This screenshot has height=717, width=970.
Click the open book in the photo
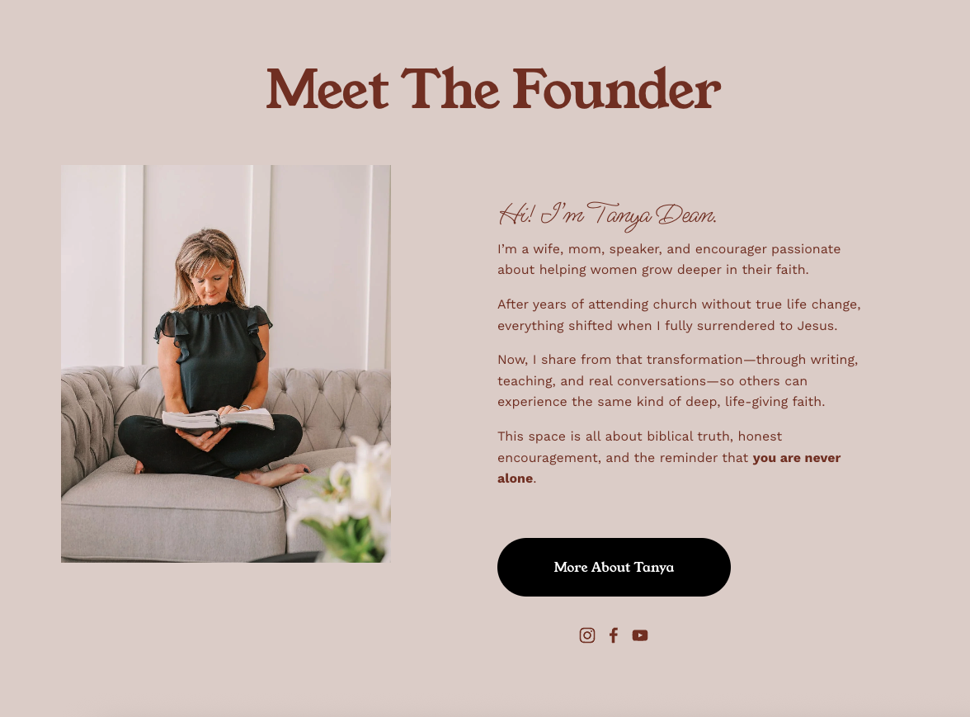218,419
